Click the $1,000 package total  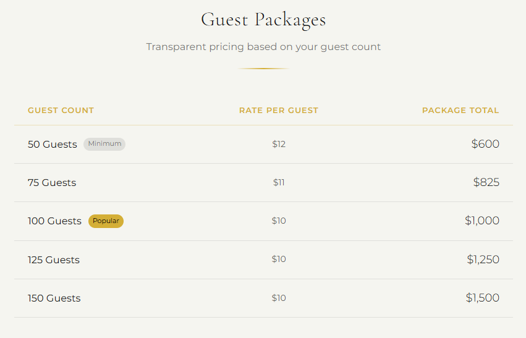pyautogui.click(x=482, y=221)
